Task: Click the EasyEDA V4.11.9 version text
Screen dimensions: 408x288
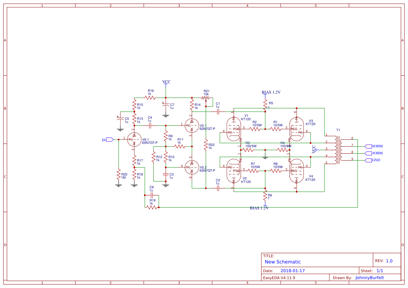Action: pos(279,278)
